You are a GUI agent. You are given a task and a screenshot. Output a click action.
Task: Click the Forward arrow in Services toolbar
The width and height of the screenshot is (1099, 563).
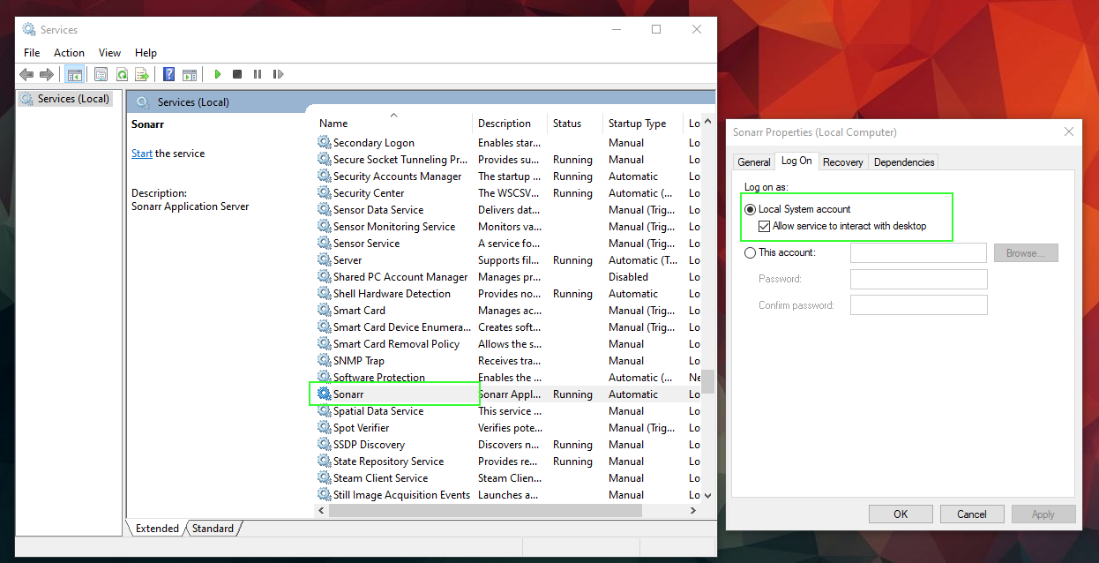coord(47,75)
